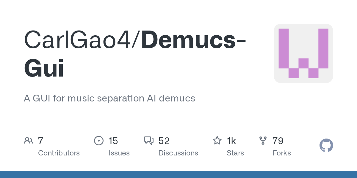Click the discussion count 52
357x178 pixels.
(x=164, y=141)
